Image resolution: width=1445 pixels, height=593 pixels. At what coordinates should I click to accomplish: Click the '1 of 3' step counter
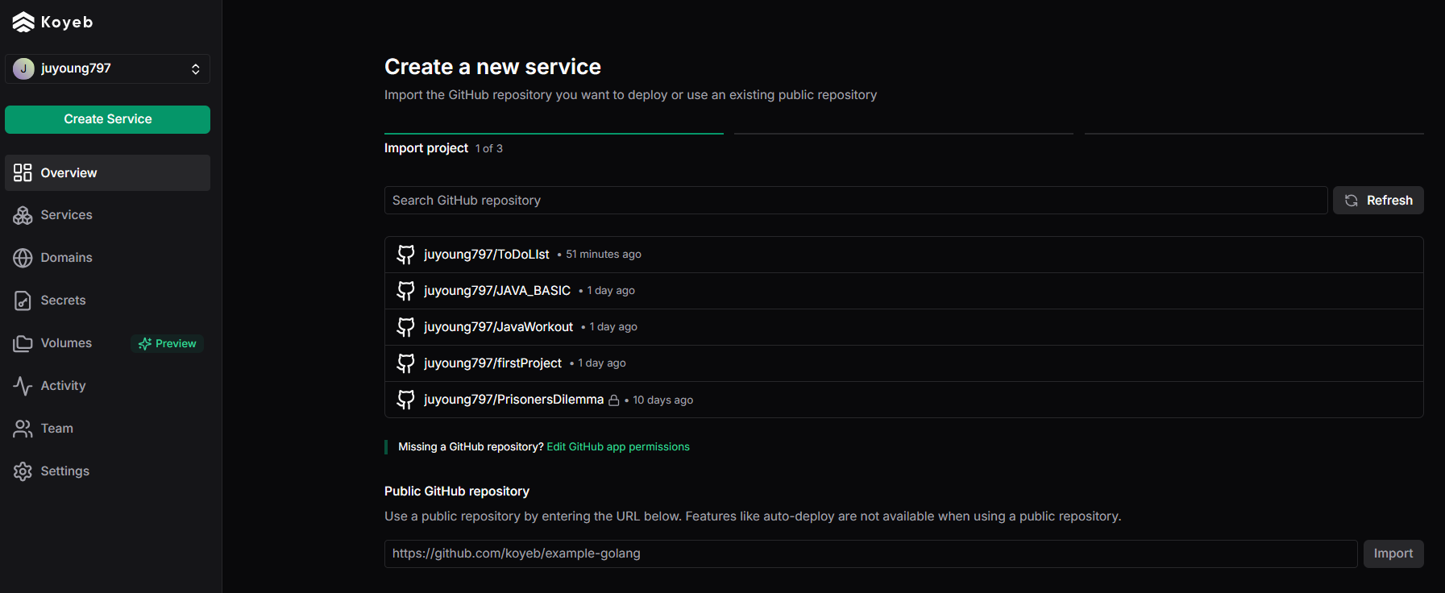(489, 149)
